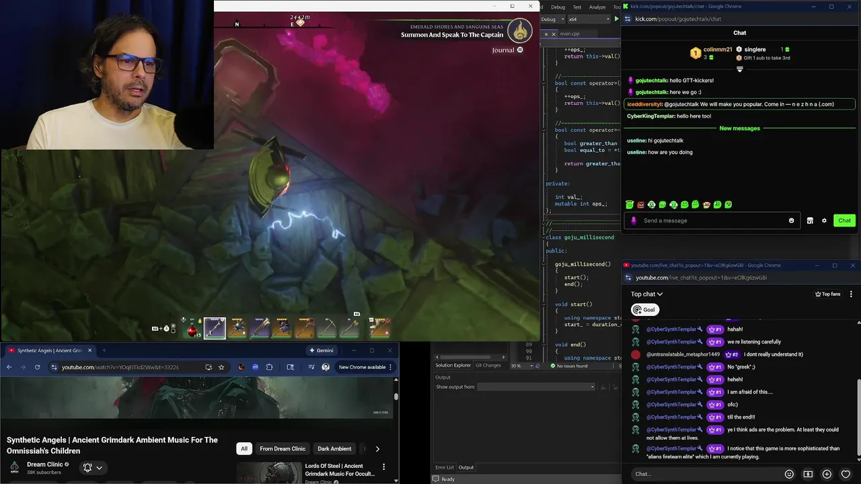Close the Synthetic Angels Chrome tab
This screenshot has height=484, width=861.
click(89, 350)
